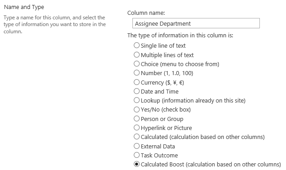Click the Date and Time label text

tap(159, 91)
